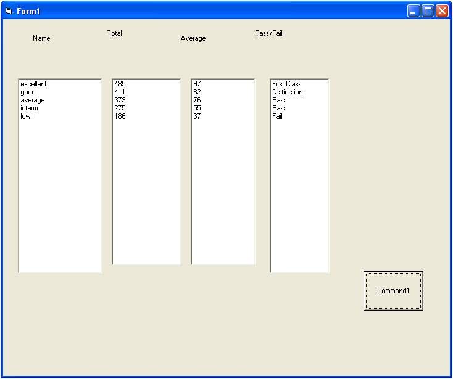The height and width of the screenshot is (379, 453).
Task: Select 'good' in the Name list
Action: (x=28, y=92)
